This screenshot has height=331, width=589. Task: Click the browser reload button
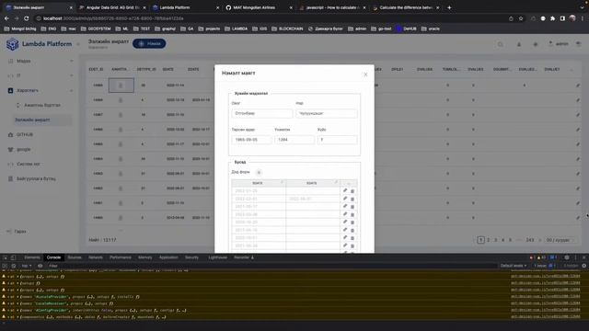coord(27,18)
